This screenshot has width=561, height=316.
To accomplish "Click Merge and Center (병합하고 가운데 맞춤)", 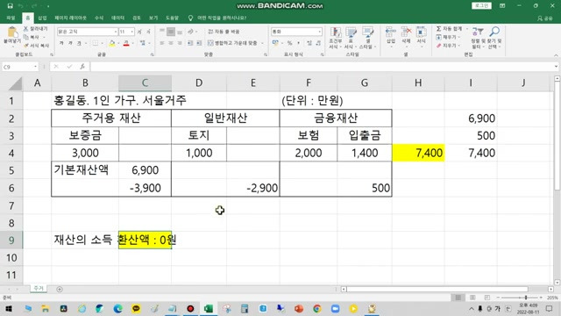I will (x=232, y=43).
